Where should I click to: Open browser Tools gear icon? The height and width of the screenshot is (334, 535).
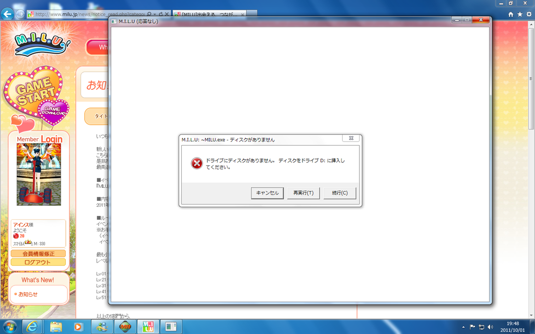[x=529, y=14]
